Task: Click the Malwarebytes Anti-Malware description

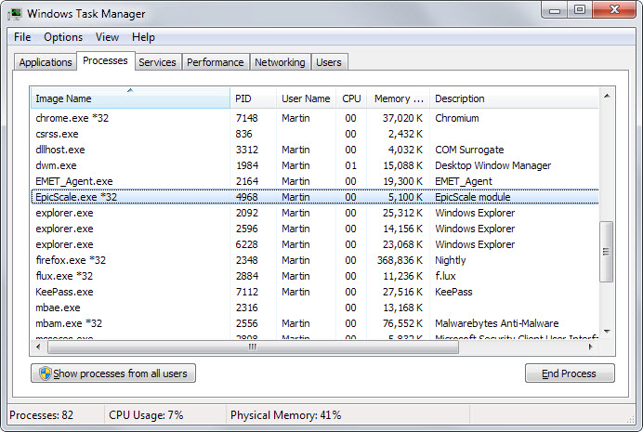Action: pos(496,323)
